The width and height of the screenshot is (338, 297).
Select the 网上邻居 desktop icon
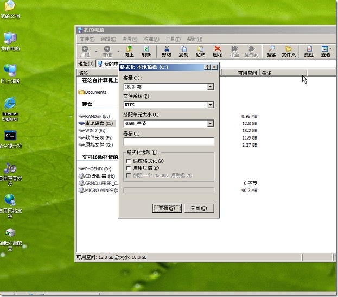pyautogui.click(x=10, y=74)
